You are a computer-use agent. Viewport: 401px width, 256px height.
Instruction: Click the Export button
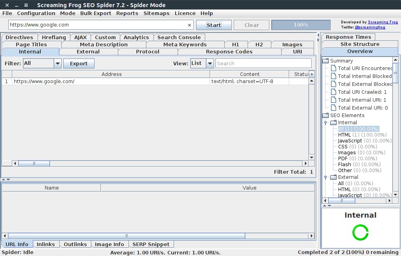[x=79, y=63]
